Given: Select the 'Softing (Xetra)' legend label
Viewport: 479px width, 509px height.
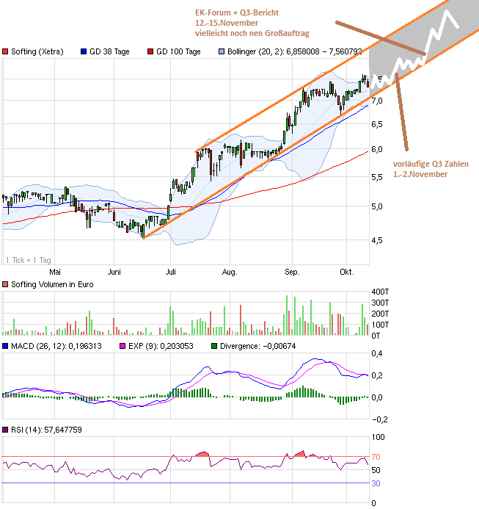Looking at the screenshot, I should (37, 51).
